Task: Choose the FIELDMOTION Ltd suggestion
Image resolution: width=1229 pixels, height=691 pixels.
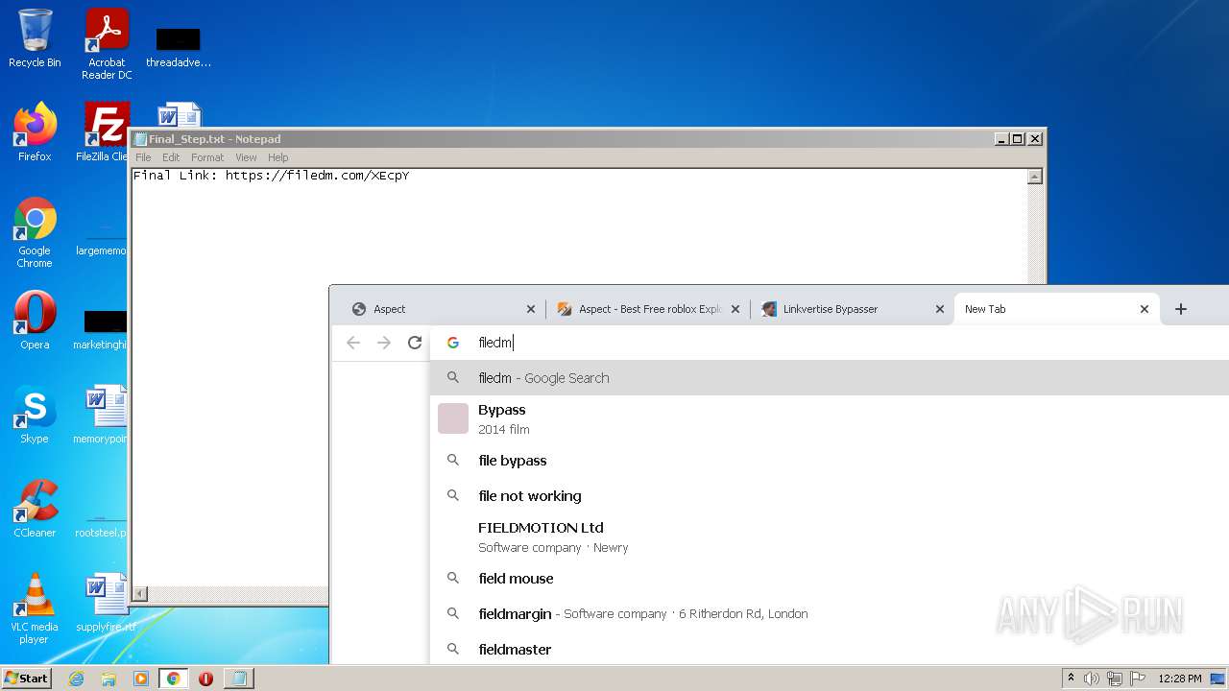Action: click(x=830, y=537)
